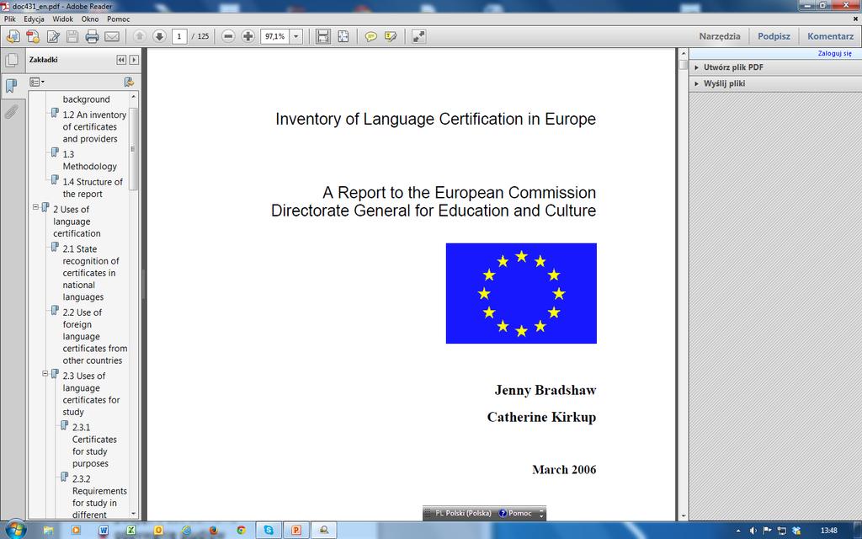Click the Pomoc button in language bar

pyautogui.click(x=515, y=513)
